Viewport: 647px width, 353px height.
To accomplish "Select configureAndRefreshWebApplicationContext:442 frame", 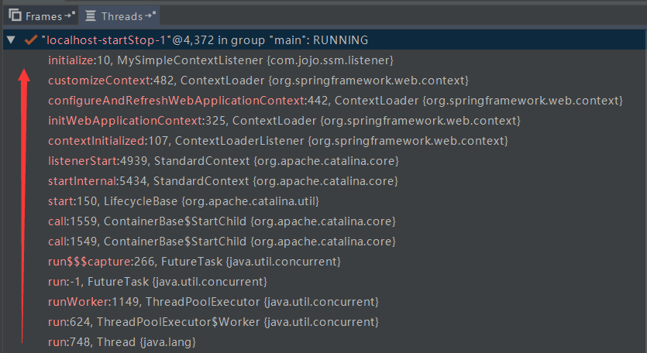I will point(335,101).
